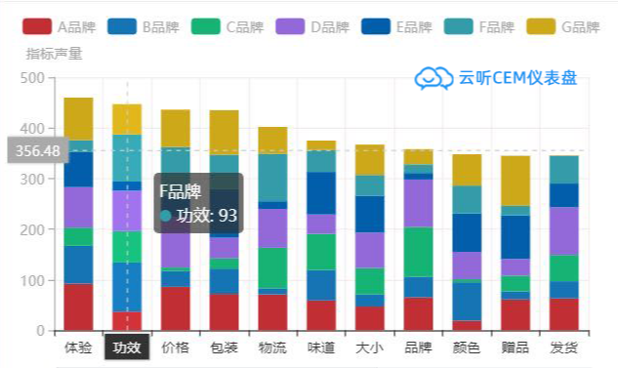Click the blue B品牌 segment of 颜色 bar
Viewport: 618px width, 368px height.
[x=467, y=302]
